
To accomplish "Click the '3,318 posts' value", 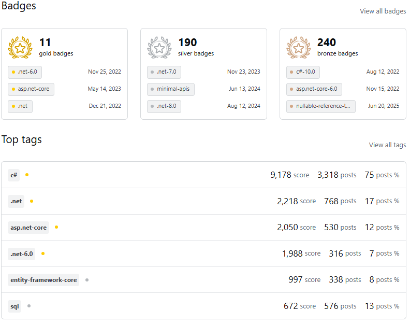I will 337,175.
